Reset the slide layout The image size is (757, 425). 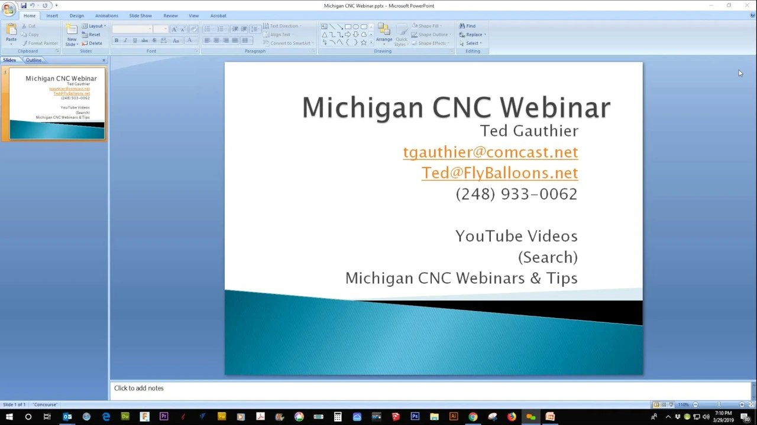(91, 35)
